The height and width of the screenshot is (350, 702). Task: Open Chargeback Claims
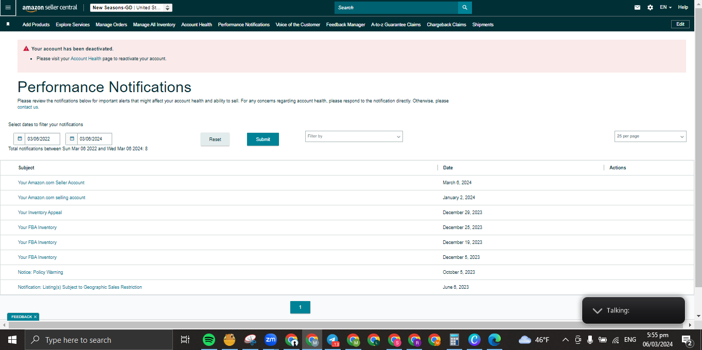click(x=446, y=25)
